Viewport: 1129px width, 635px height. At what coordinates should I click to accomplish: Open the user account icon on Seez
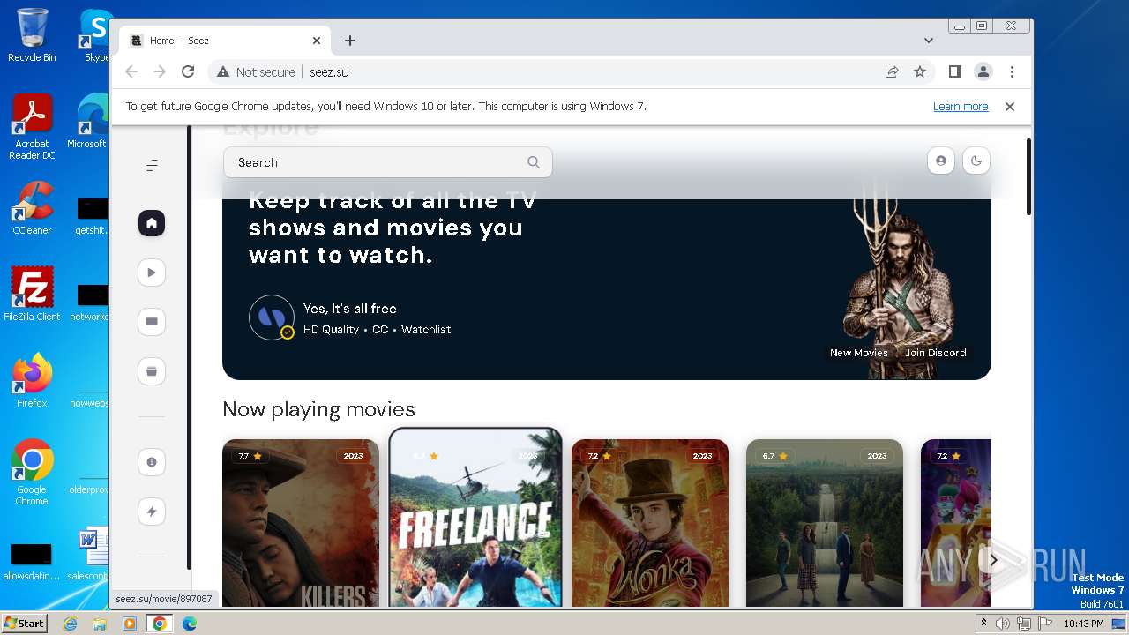(941, 161)
